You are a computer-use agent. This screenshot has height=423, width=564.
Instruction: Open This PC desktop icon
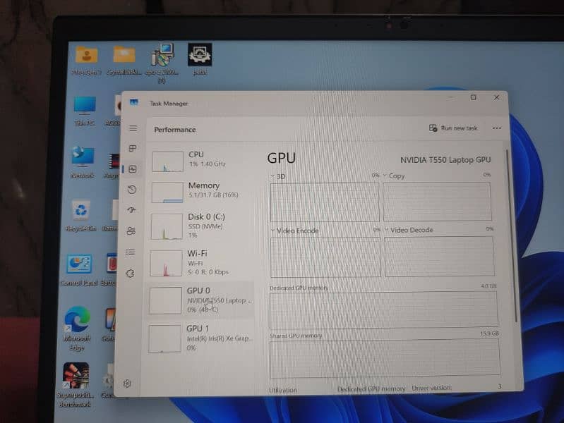[x=85, y=106]
